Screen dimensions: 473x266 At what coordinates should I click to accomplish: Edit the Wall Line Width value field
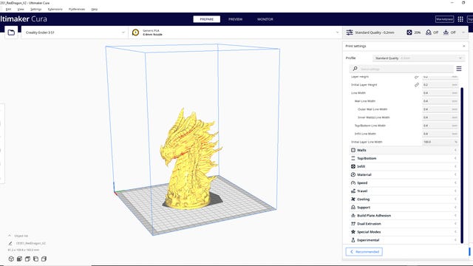pyautogui.click(x=440, y=101)
